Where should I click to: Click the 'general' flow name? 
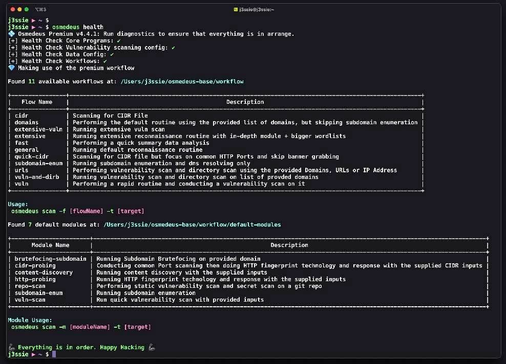[27, 150]
